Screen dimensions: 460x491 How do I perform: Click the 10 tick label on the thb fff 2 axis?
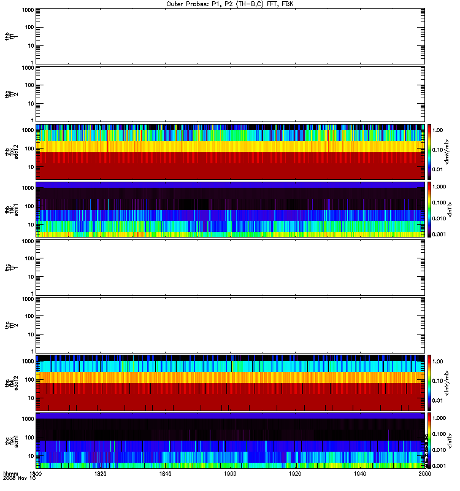point(31,104)
